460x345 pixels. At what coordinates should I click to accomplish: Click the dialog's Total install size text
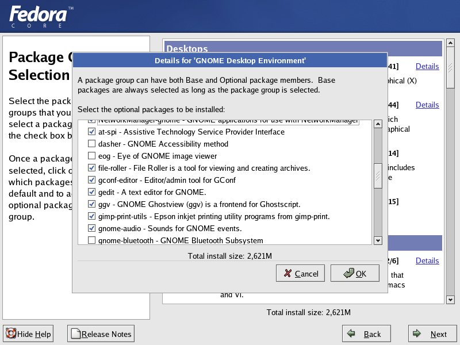tap(229, 256)
